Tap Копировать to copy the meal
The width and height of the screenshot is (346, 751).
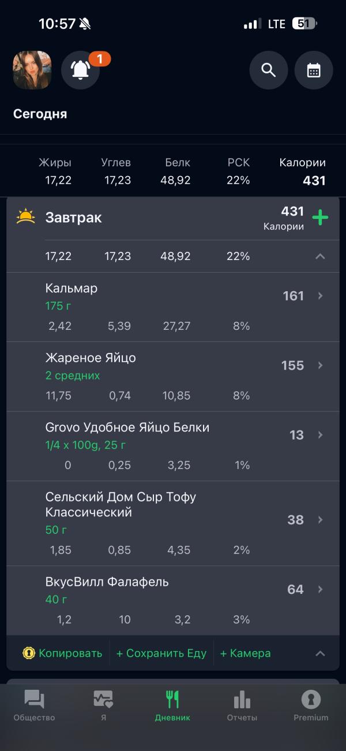coord(62,653)
